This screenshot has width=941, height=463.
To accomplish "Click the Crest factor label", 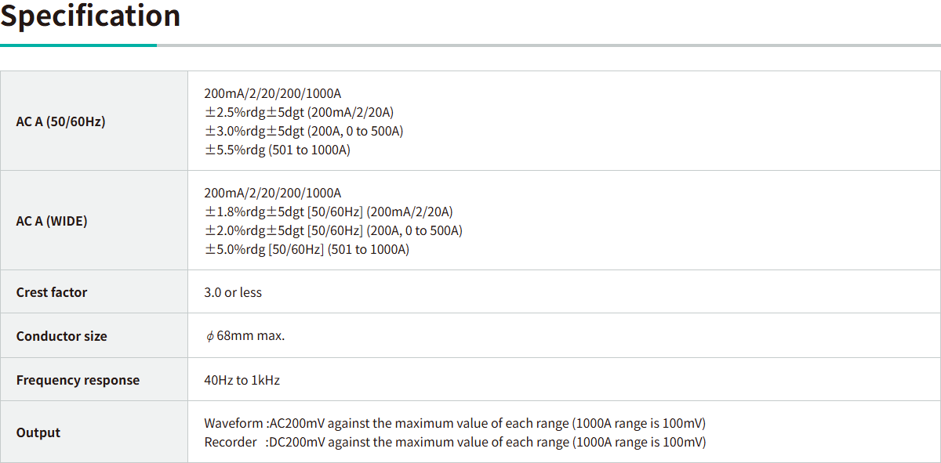I will (52, 292).
